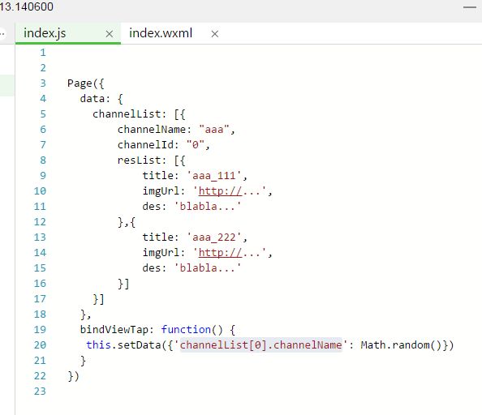
Task: Open the http:// link on line 10
Action: pyautogui.click(x=220, y=191)
